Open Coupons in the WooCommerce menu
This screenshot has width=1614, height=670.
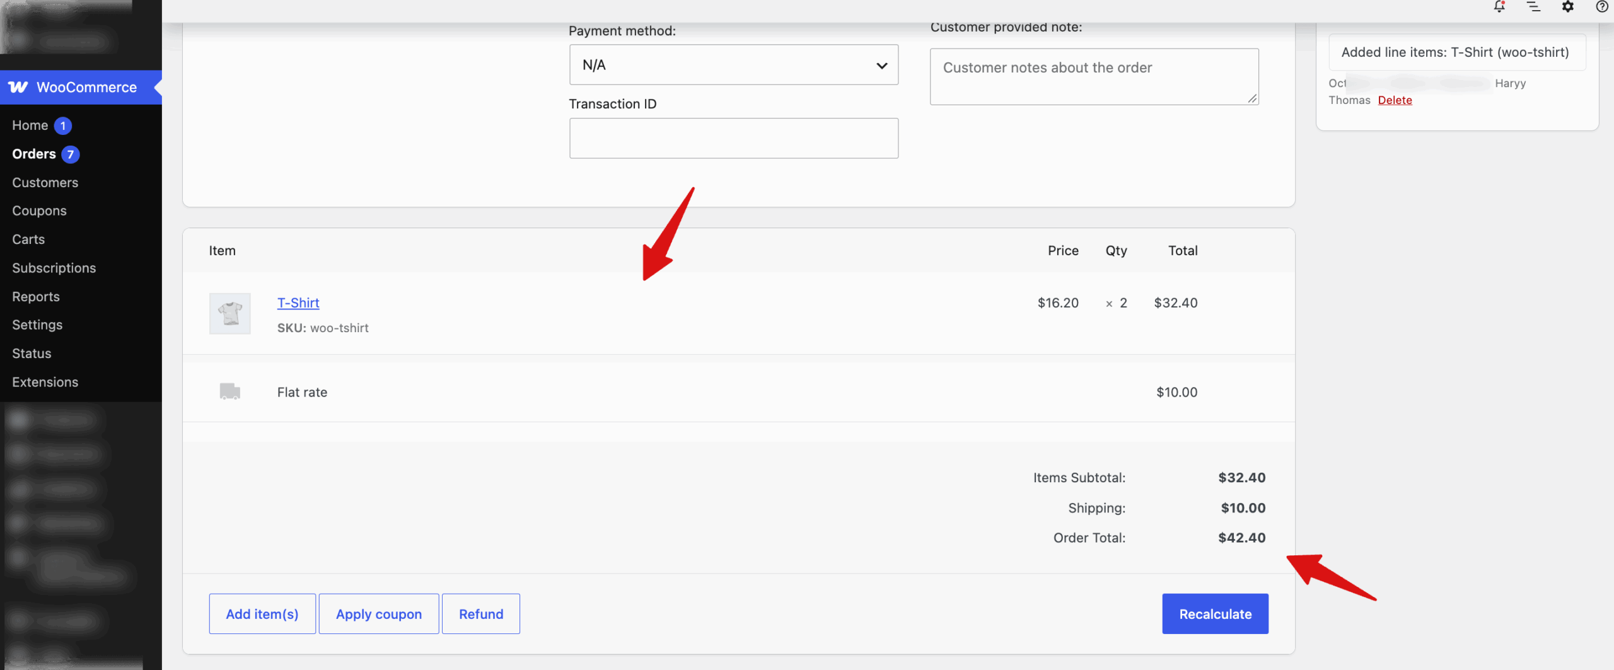[39, 211]
